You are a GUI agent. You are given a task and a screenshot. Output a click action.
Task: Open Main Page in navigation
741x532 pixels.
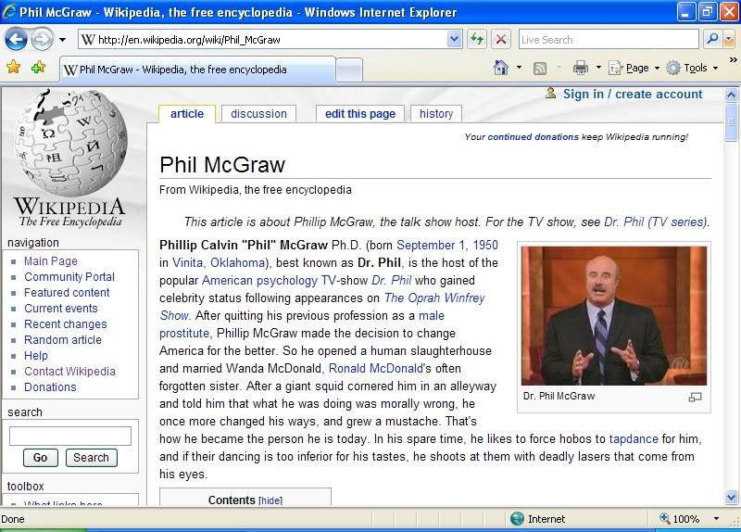(x=51, y=261)
